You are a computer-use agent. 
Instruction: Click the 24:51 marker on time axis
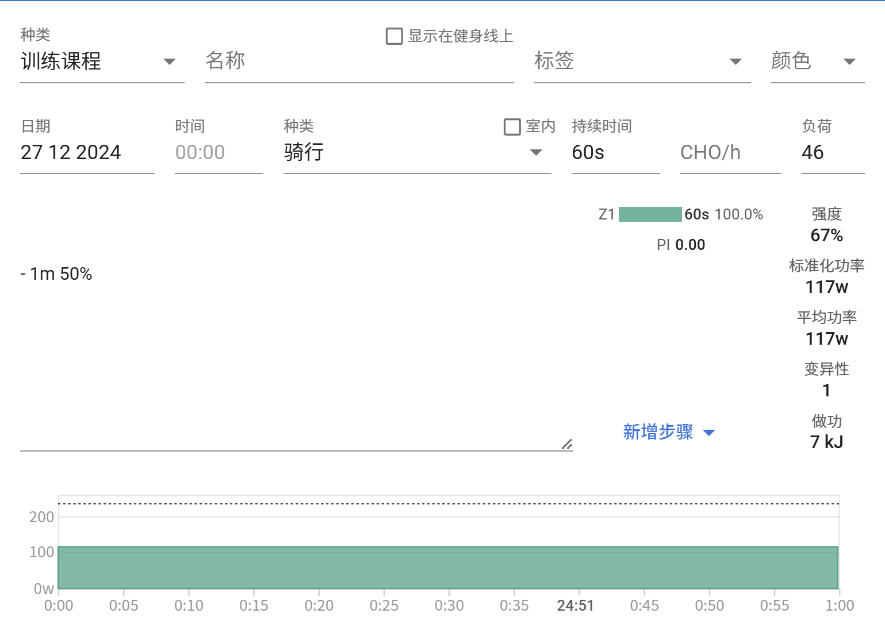click(575, 606)
